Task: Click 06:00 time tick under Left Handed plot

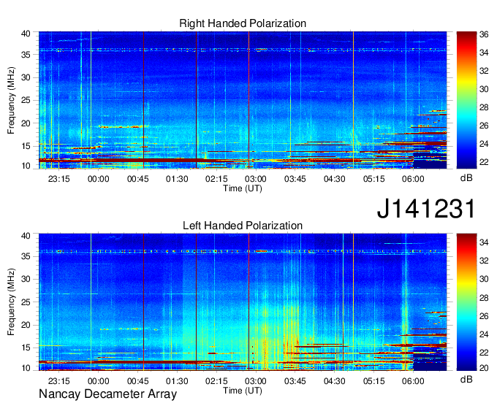Action: [413, 381]
